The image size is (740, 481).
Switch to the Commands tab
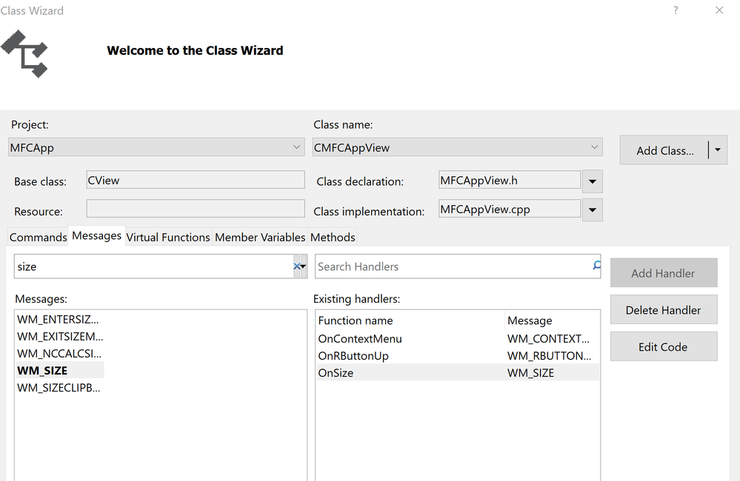[38, 238]
